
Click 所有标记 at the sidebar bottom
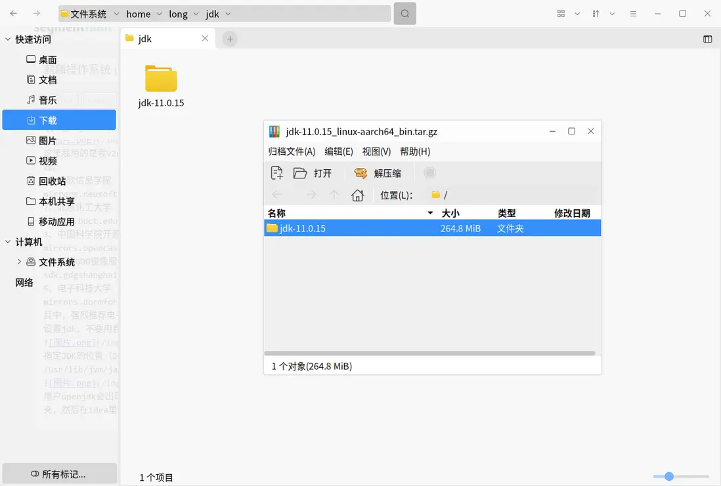59,473
